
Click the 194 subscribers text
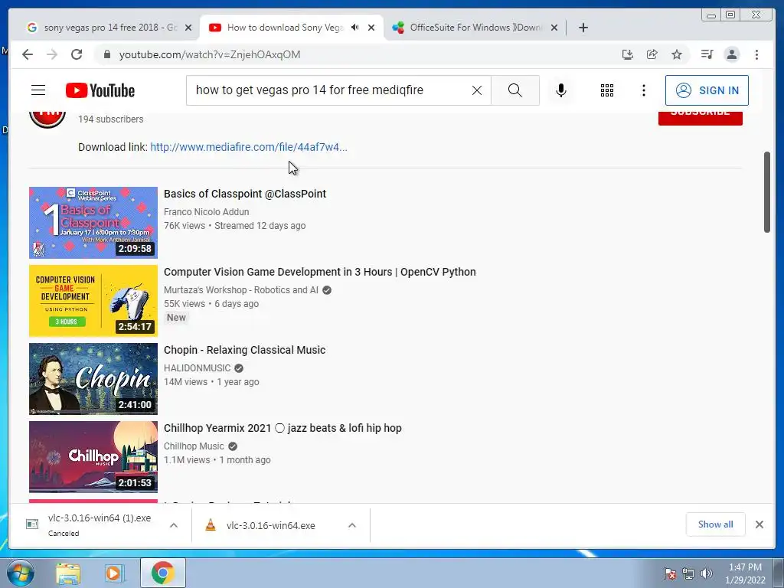coord(110,119)
